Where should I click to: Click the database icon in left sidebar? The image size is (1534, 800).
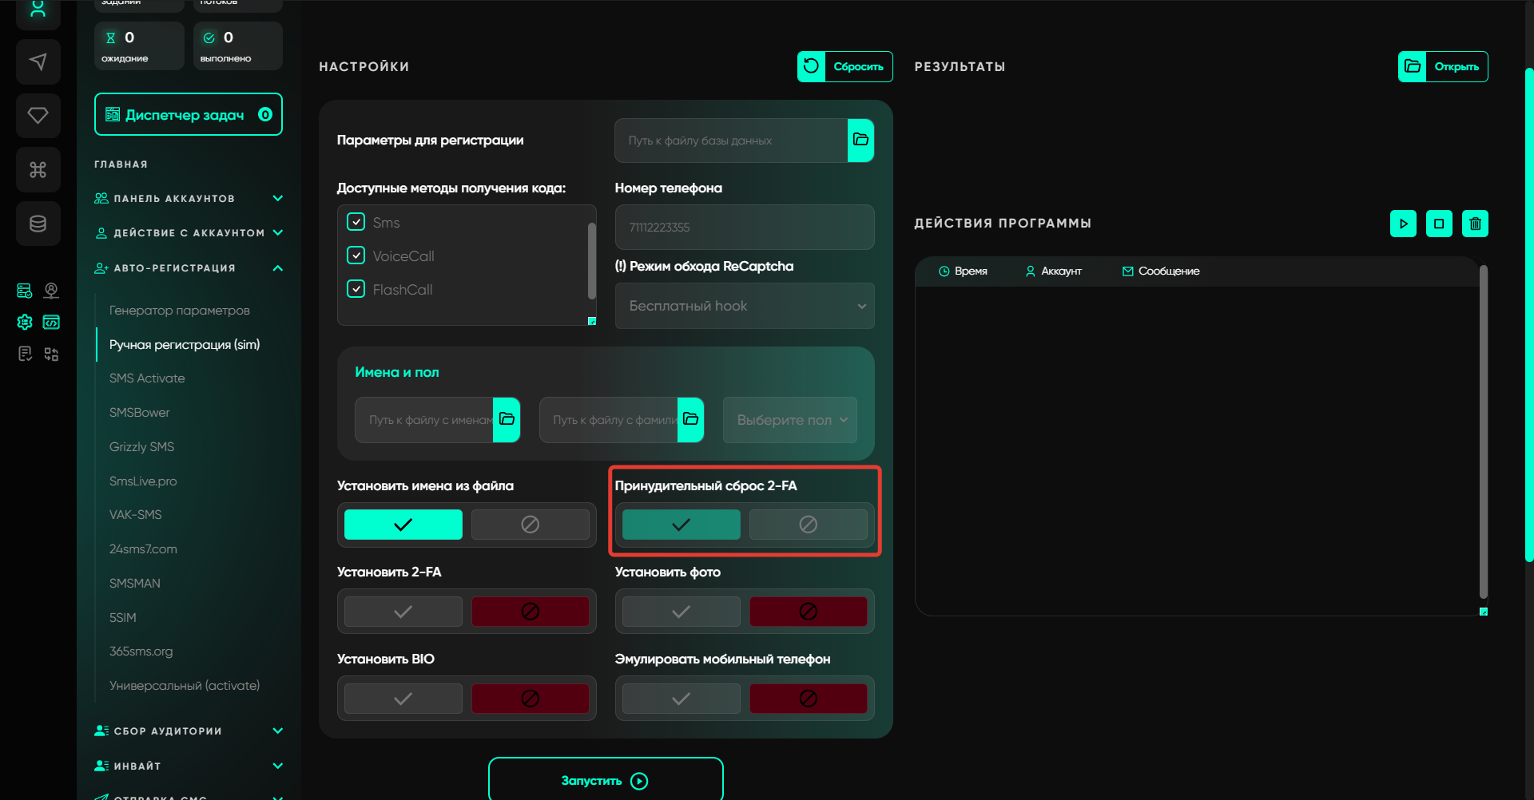pos(38,224)
